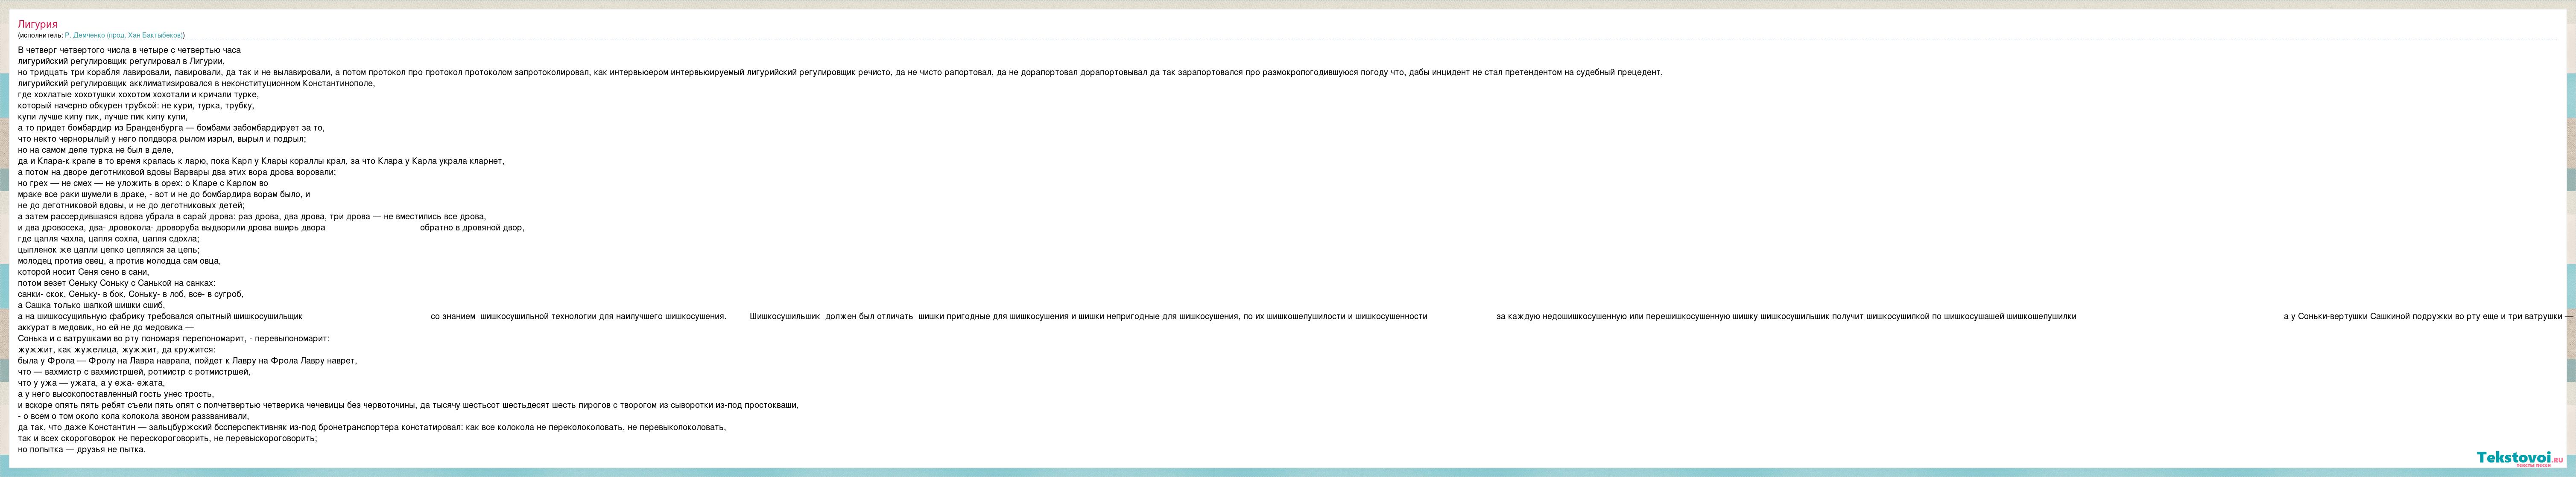Click the long line 'но тридцать три корабля лавировали'
This screenshot has width=2576, height=477.
click(x=840, y=72)
